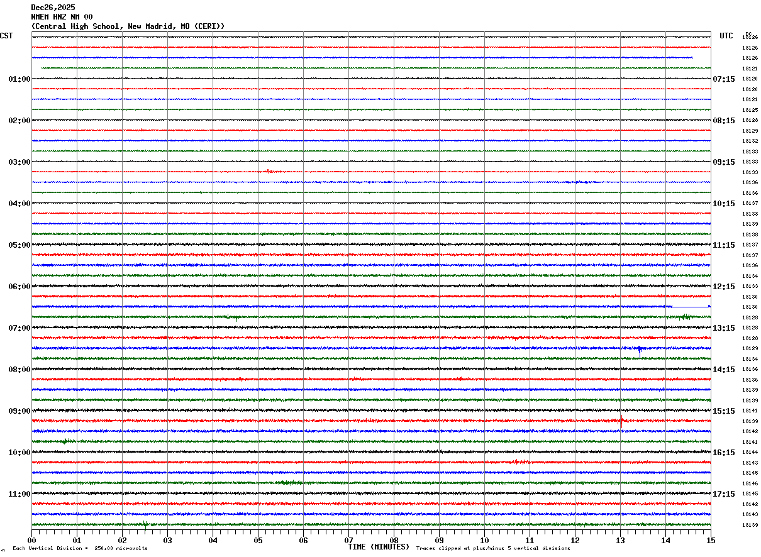
Task: Click the CST time zone label
Action: point(6,36)
